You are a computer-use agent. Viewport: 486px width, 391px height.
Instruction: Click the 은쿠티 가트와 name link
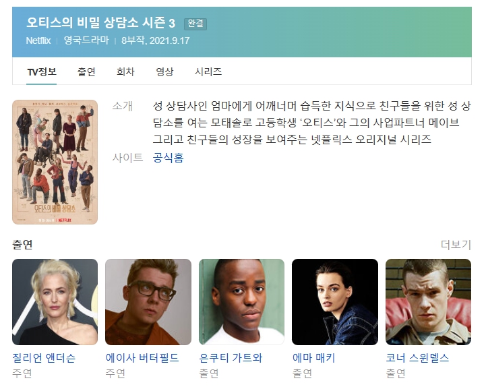231,358
